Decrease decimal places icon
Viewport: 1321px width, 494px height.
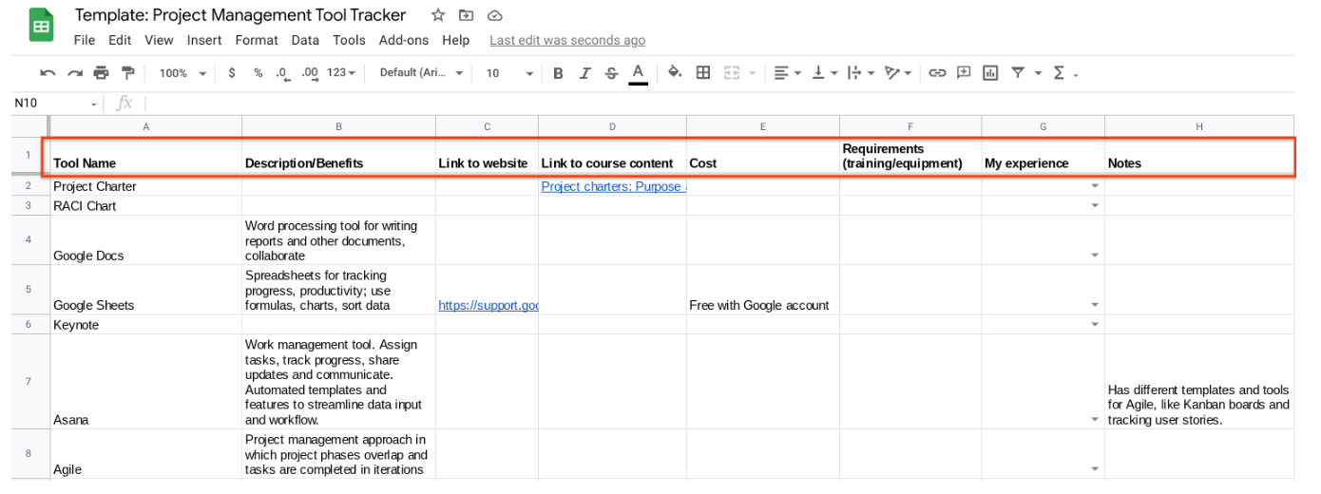coord(282,73)
